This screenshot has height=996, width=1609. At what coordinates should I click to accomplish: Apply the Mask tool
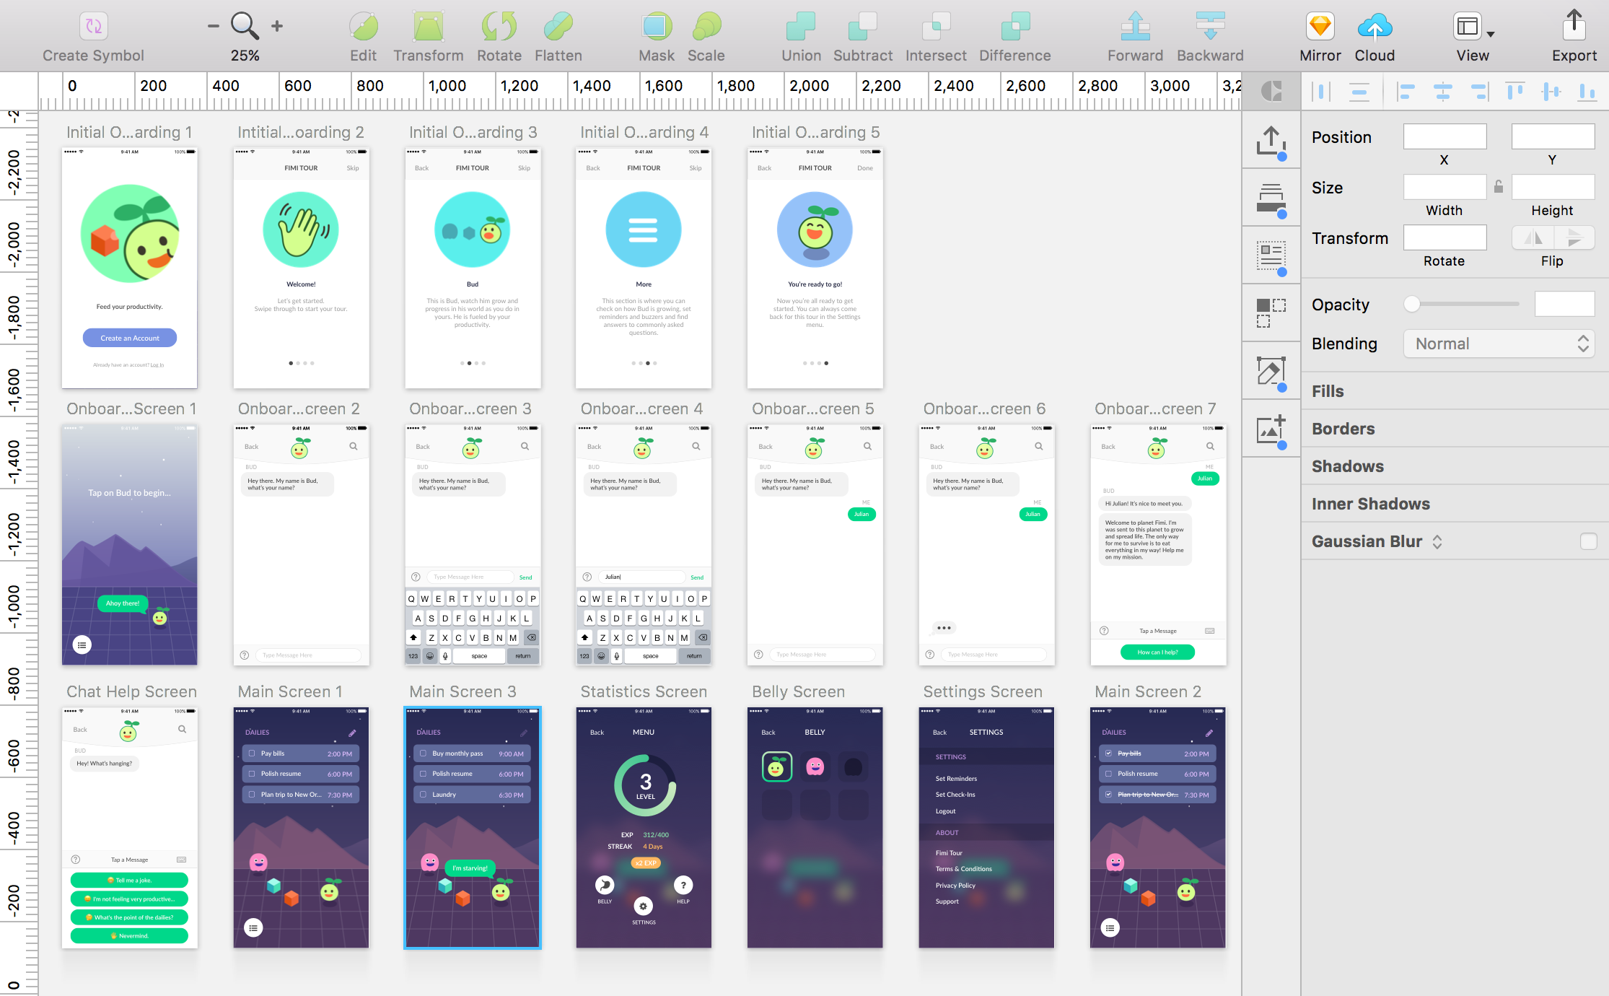(x=656, y=27)
